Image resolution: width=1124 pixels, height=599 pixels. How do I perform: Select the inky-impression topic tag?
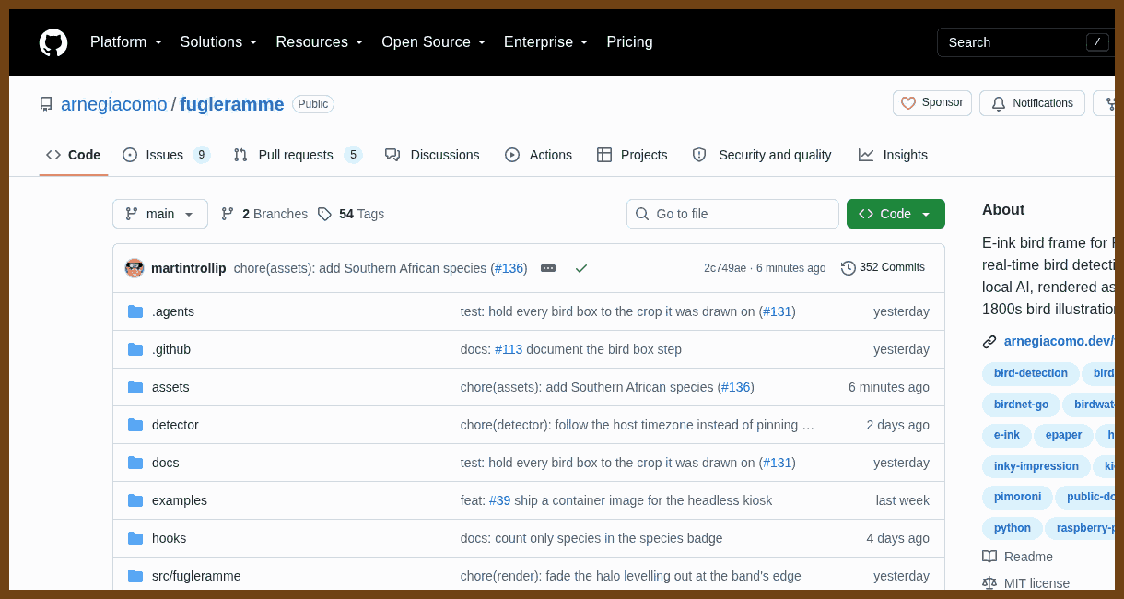pos(1036,467)
